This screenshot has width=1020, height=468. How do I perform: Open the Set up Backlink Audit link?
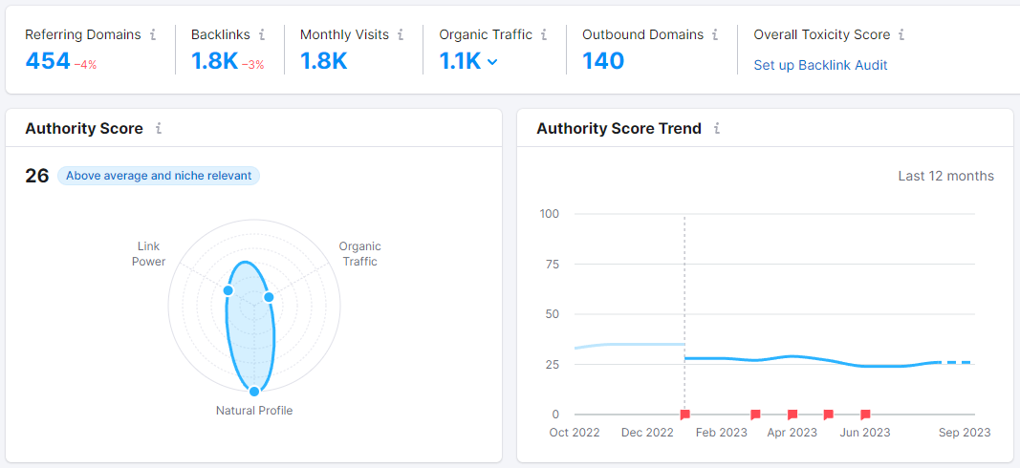(x=820, y=65)
